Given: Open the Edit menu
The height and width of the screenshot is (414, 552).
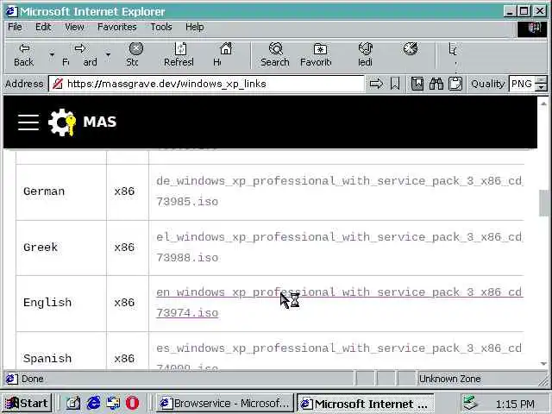Looking at the screenshot, I should [43, 27].
